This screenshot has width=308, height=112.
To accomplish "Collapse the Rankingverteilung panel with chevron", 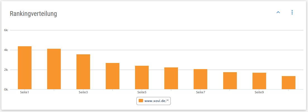I will click(278, 12).
